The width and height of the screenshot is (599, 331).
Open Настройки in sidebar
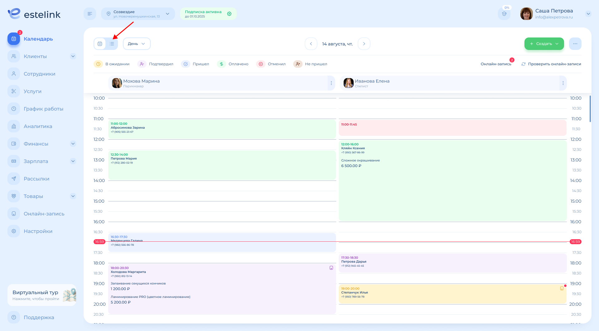pos(38,231)
